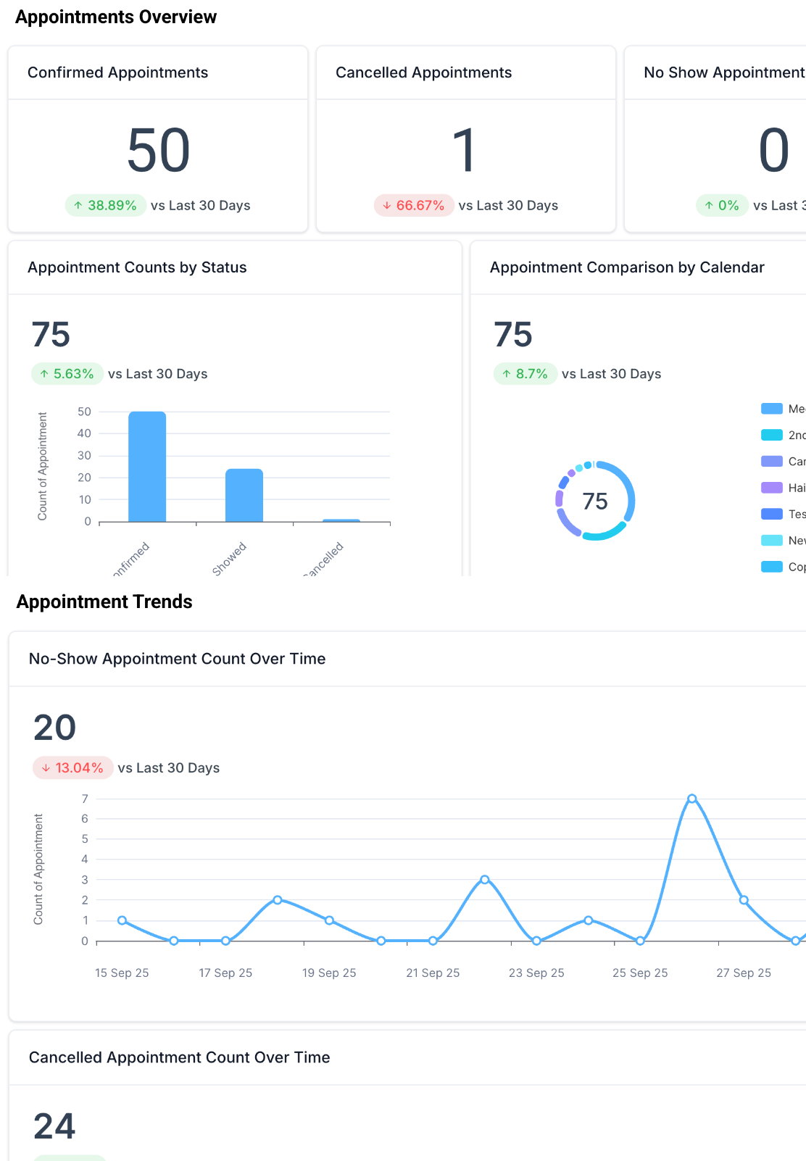Click the Appointment Trends heading
Image resolution: width=806 pixels, height=1161 pixels.
point(104,602)
